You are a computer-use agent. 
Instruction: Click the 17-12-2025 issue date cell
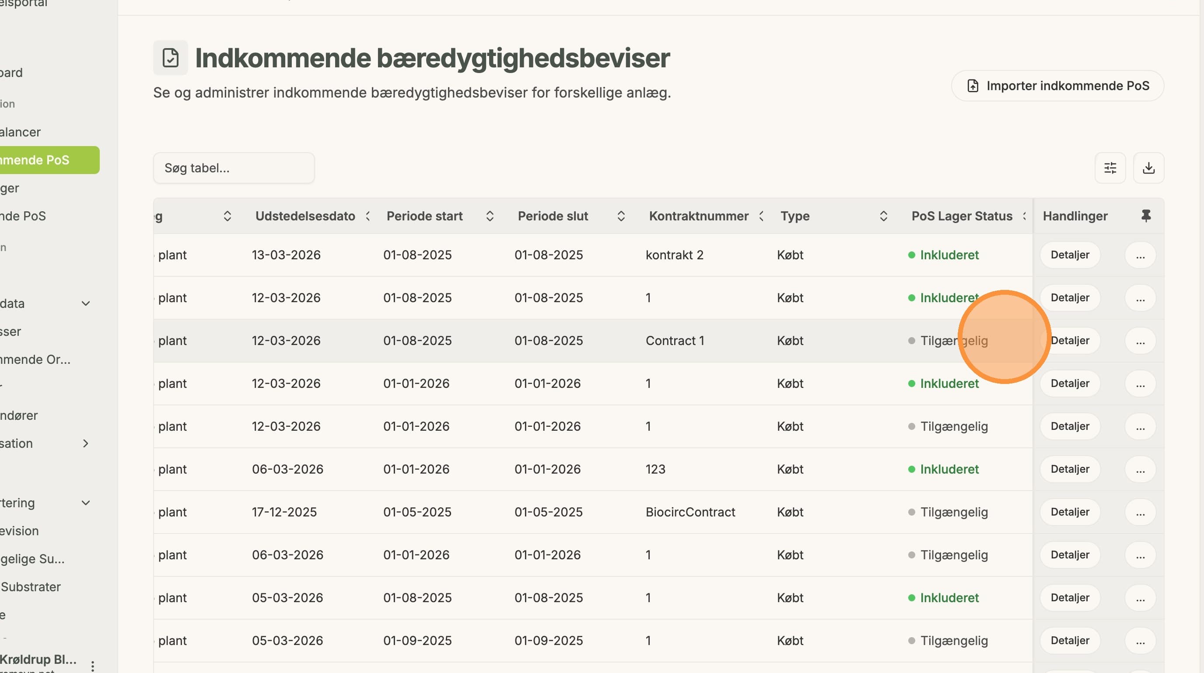tap(284, 513)
